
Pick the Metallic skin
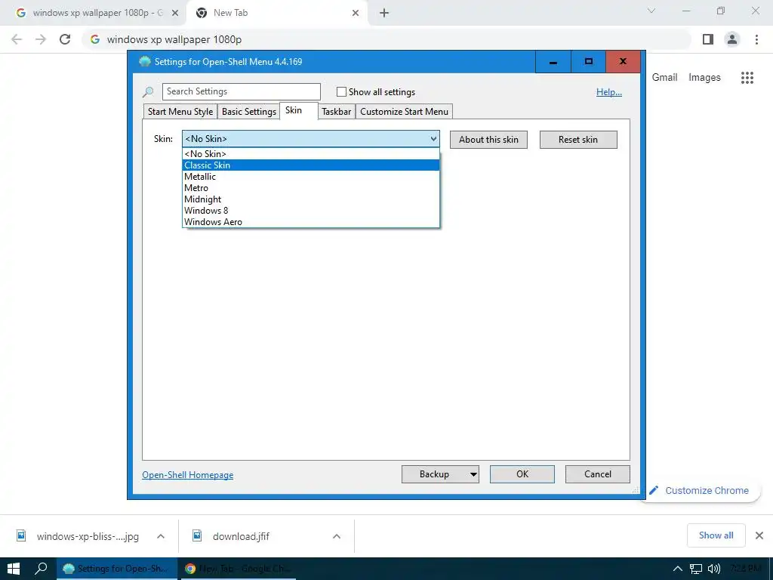310,177
